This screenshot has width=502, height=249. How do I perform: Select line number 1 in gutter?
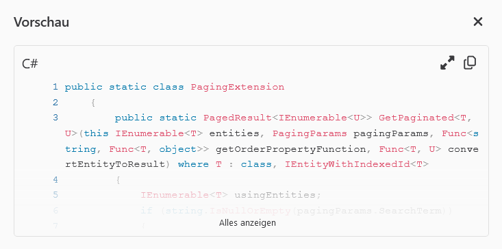(55, 87)
